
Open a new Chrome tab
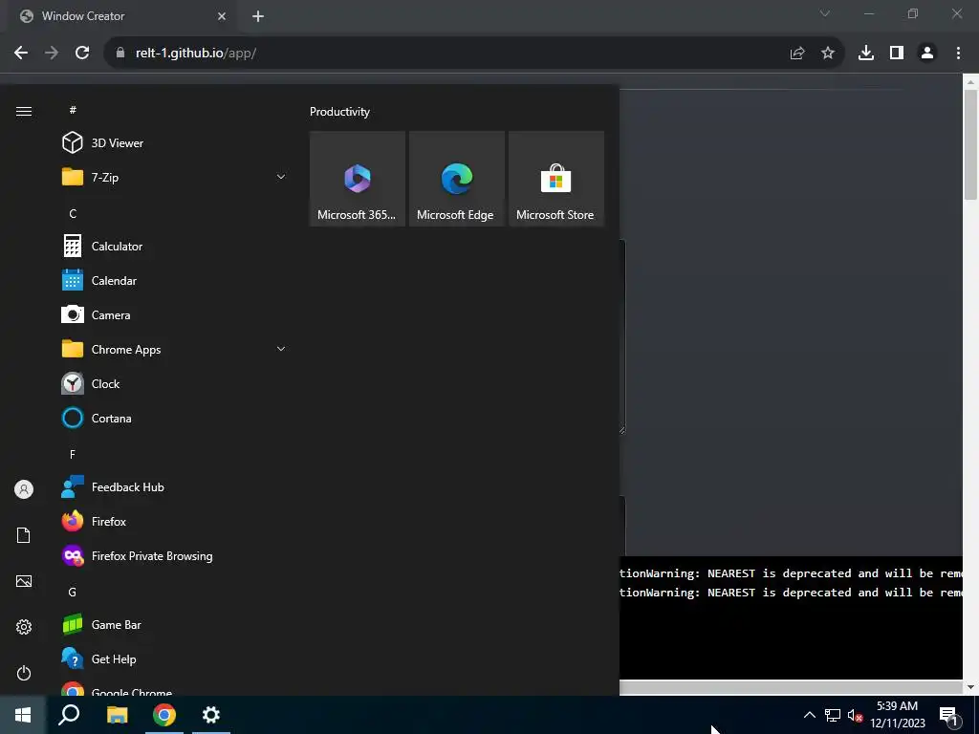pyautogui.click(x=258, y=16)
